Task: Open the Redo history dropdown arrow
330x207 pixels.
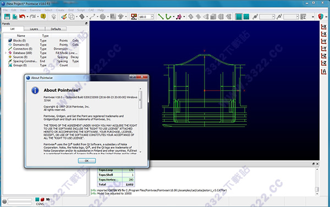Action: pos(38,16)
